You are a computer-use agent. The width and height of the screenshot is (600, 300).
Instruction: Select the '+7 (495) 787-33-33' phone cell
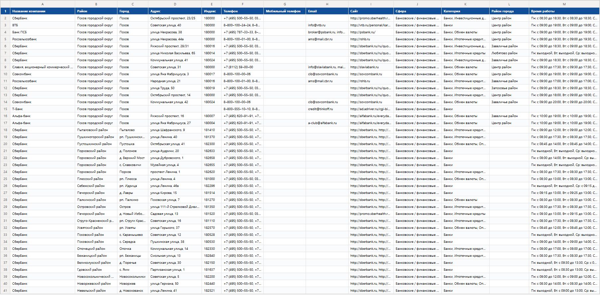point(242,32)
